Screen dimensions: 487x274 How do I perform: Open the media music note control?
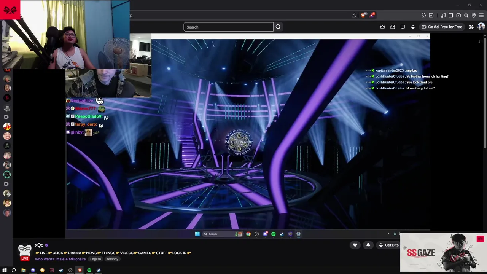(x=443, y=15)
